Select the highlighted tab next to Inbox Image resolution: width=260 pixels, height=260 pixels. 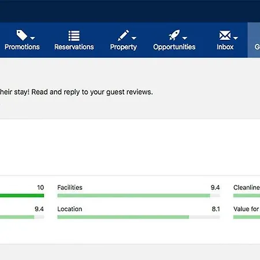click(x=254, y=40)
